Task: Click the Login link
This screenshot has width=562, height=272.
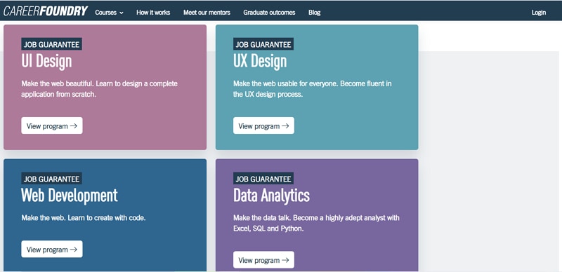Action: [x=539, y=13]
